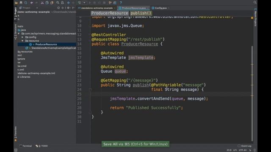This screenshot has height=152, width=271.
Task: Open Search Everywhere magnifier at top right
Action: (x=255, y=3)
